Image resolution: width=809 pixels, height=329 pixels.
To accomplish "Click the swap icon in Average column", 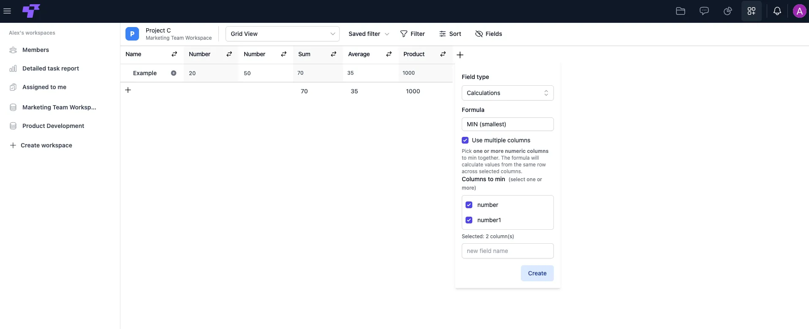I will 389,54.
